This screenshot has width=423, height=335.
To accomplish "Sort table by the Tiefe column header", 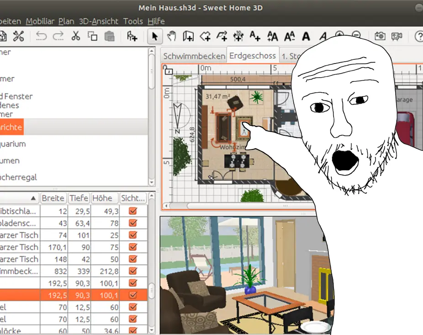I will click(x=79, y=198).
